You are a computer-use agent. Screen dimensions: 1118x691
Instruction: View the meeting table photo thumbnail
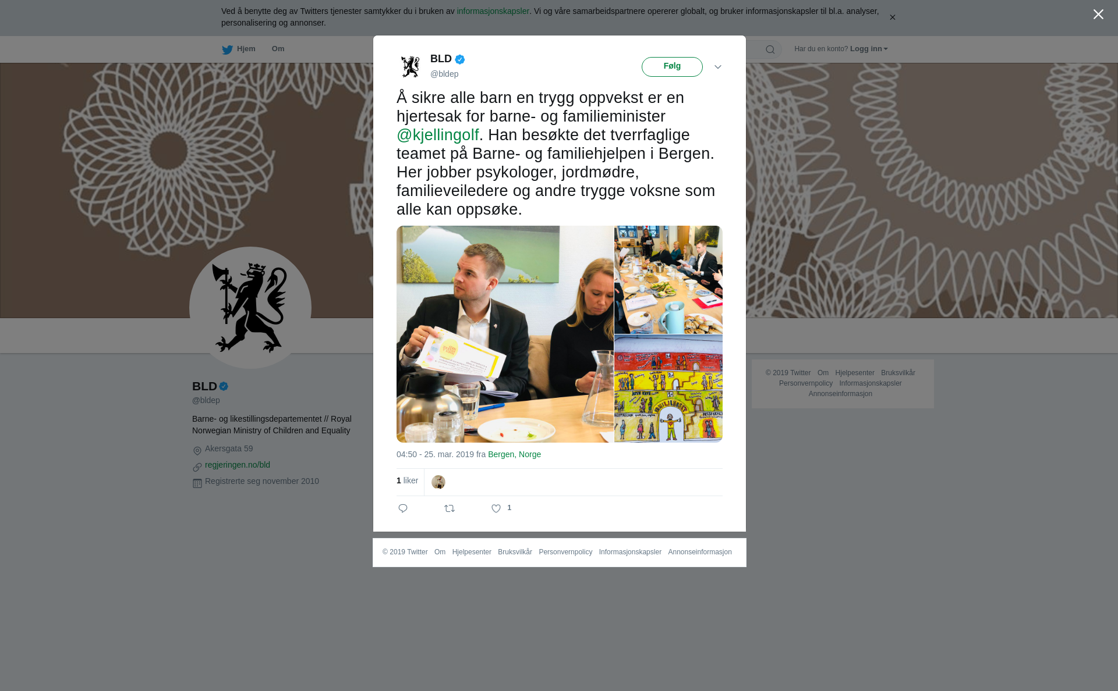tap(668, 280)
